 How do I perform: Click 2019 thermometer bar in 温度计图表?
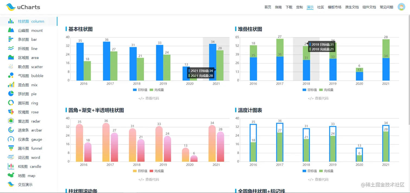click(333, 144)
